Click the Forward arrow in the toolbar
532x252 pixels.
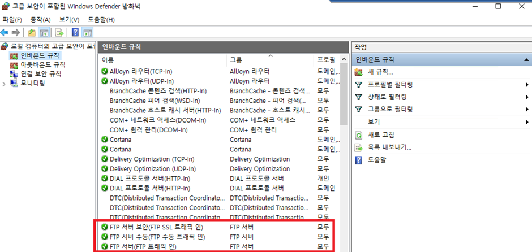pyautogui.click(x=16, y=32)
